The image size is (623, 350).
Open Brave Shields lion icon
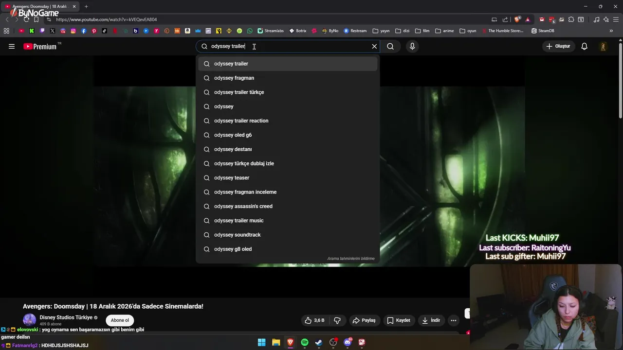[517, 19]
